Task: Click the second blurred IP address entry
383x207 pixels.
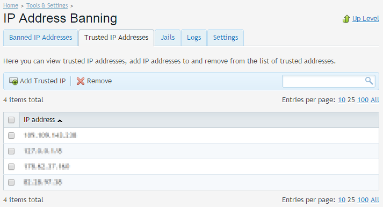Action: tap(43, 151)
